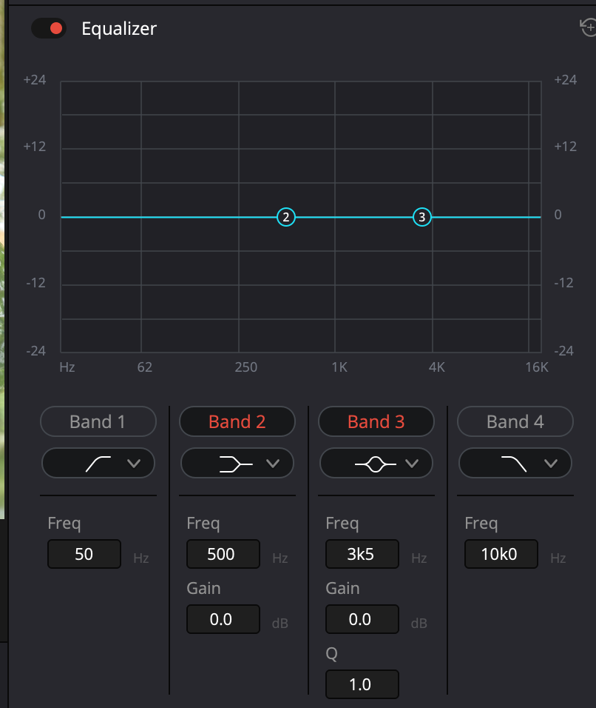The height and width of the screenshot is (708, 596).
Task: Click Band 2 Freq field showing 500
Action: (223, 554)
